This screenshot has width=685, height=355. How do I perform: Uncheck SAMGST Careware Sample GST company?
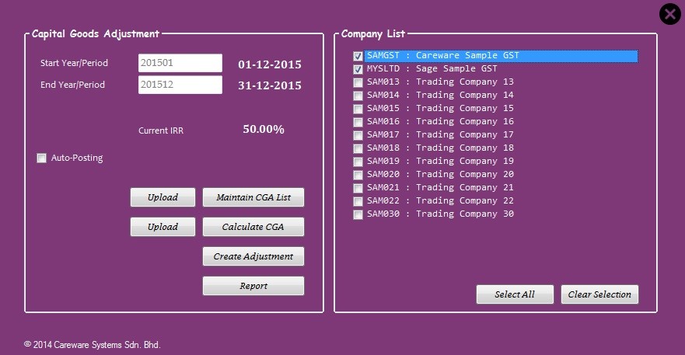(358, 56)
